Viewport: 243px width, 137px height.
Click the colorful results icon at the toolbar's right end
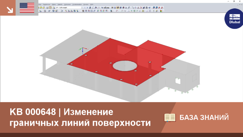pyautogui.click(x=161, y=11)
